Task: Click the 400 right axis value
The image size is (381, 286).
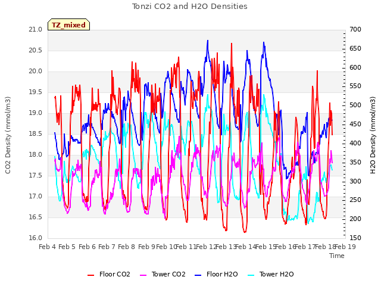Action: click(355, 143)
